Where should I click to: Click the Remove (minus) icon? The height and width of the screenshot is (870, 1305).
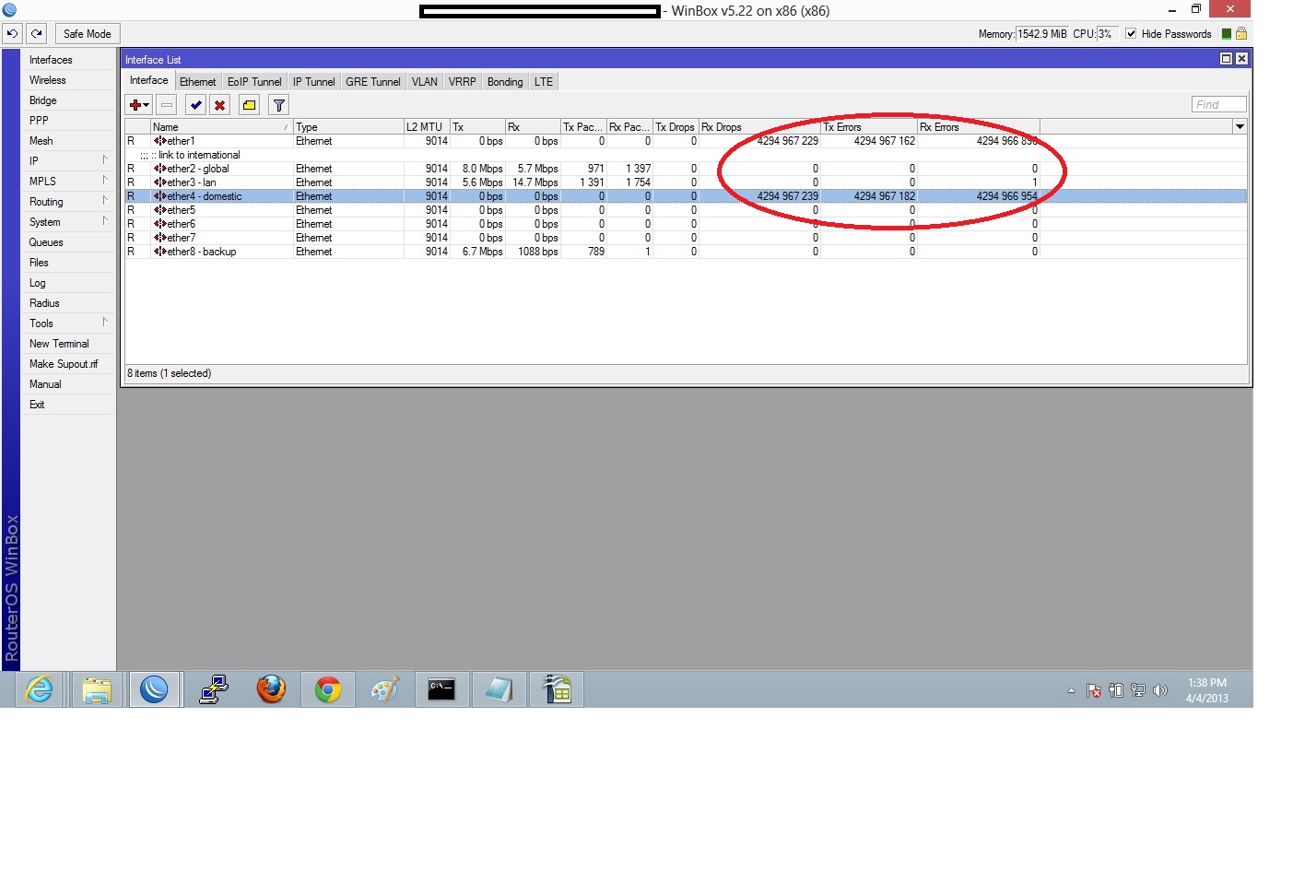point(167,105)
